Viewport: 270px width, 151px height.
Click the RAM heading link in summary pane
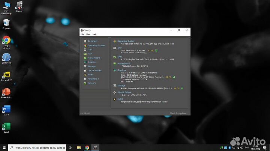click(x=120, y=57)
